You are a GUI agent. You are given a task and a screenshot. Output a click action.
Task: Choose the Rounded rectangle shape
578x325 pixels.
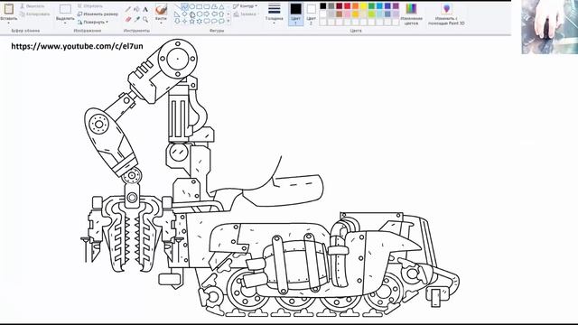[207, 6]
